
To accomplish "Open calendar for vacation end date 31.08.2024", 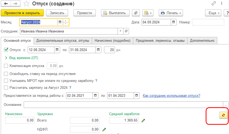I will [98, 50].
